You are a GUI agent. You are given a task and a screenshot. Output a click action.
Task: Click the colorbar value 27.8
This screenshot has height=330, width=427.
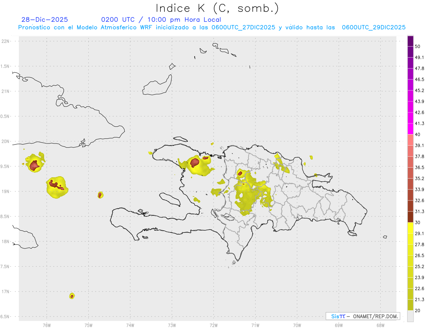[x=420, y=245]
